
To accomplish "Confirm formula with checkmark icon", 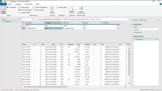I will [x=29, y=19].
